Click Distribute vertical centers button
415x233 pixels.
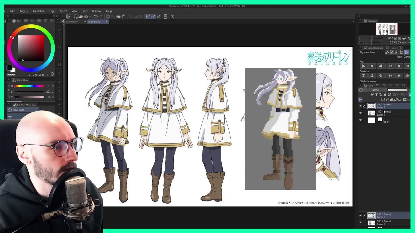tap(372, 76)
